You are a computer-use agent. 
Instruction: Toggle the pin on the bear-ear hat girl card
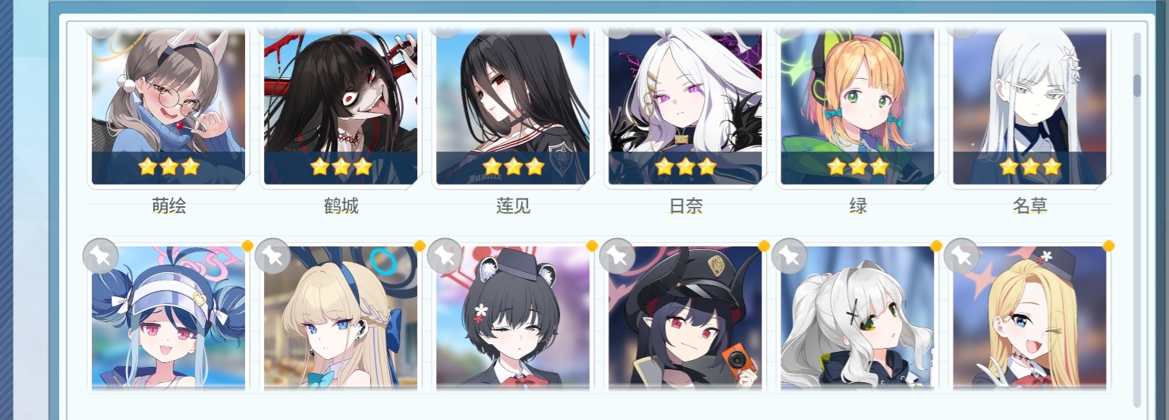445,255
